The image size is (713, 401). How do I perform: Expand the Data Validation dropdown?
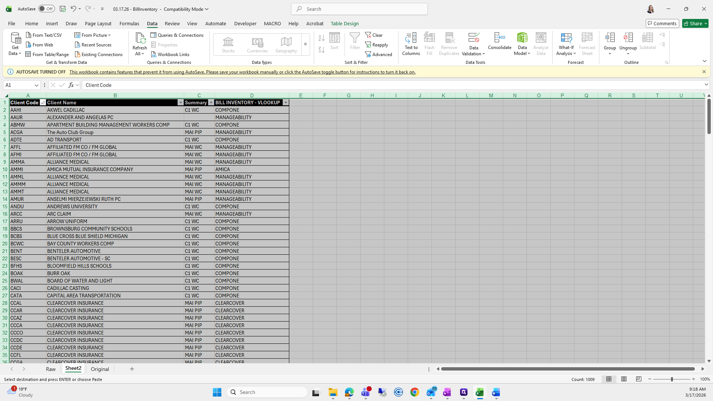click(484, 54)
